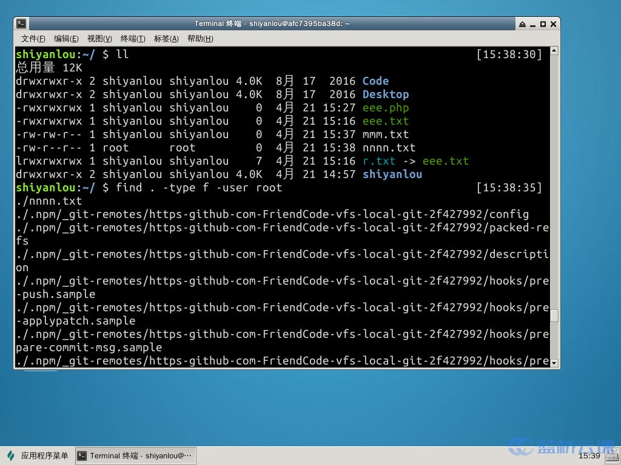Click the terminal scrollbar thumb

point(554,315)
